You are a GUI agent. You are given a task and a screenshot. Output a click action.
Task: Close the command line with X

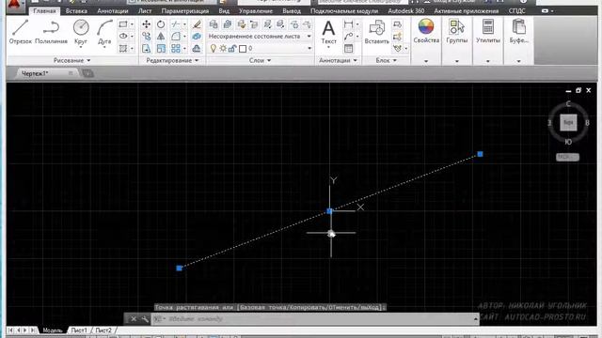pos(134,319)
